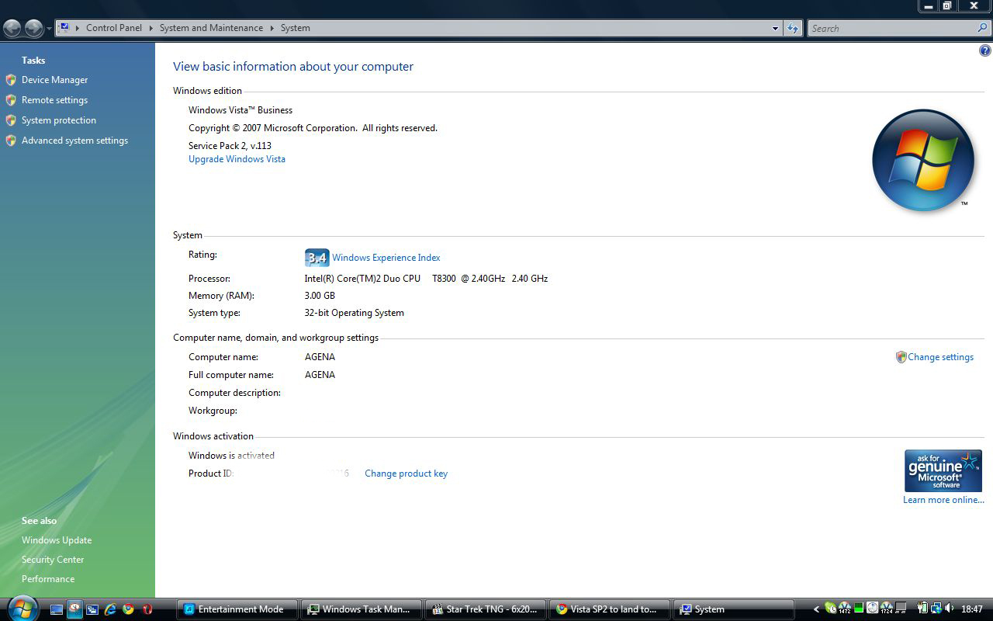Click the Back navigation arrow
Image resolution: width=993 pixels, height=621 pixels.
click(x=12, y=29)
